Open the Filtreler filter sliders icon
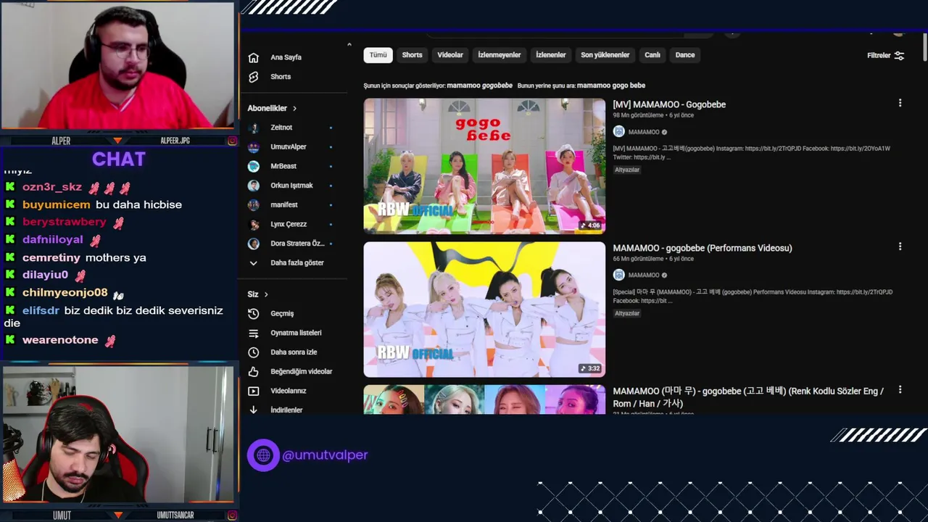The height and width of the screenshot is (522, 928). 899,56
